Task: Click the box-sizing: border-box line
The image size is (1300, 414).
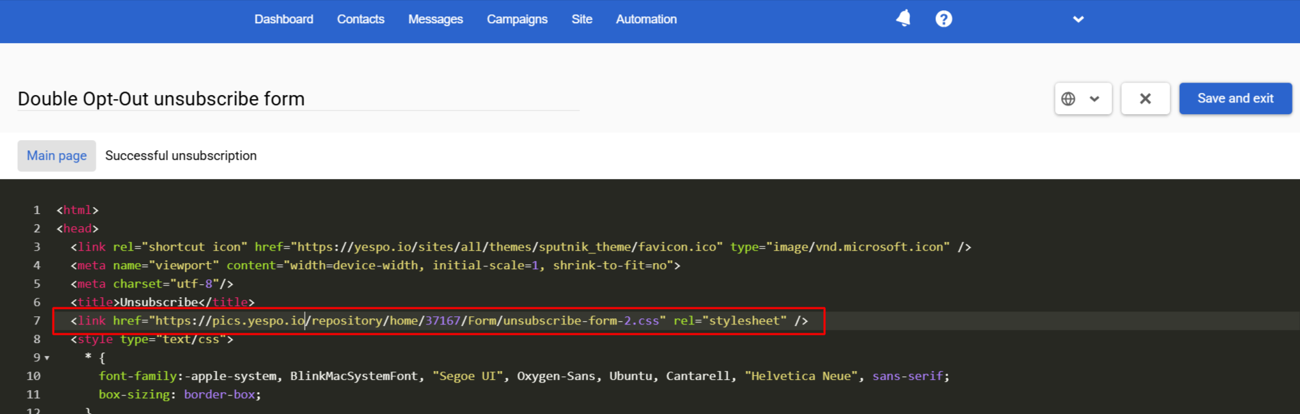Action: (x=180, y=394)
